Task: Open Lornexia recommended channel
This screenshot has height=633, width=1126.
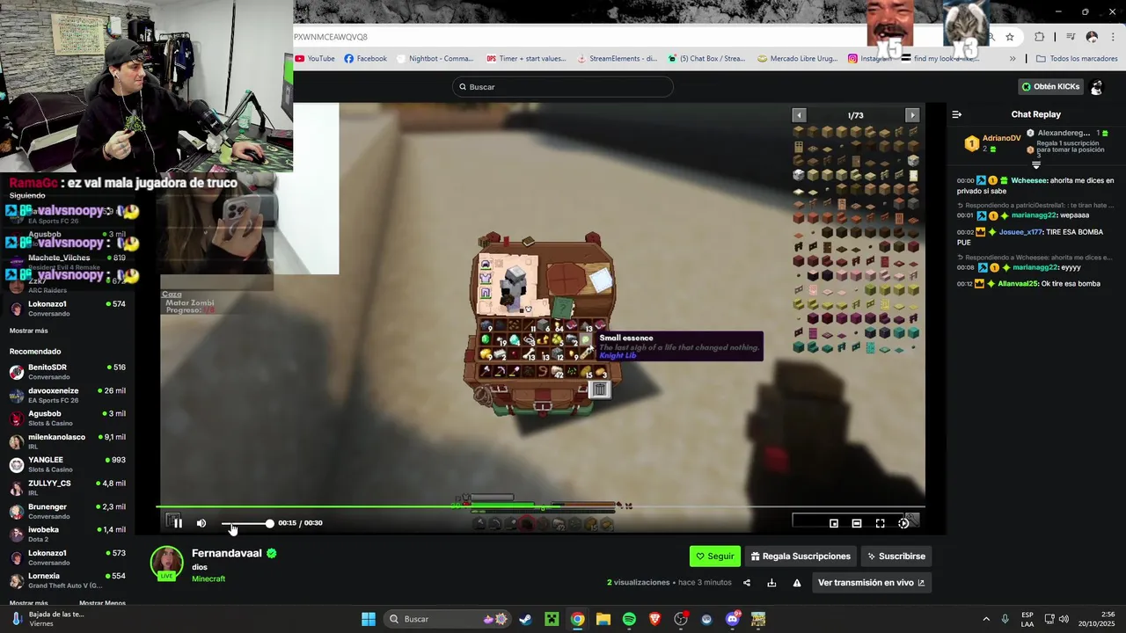Action: pos(68,580)
